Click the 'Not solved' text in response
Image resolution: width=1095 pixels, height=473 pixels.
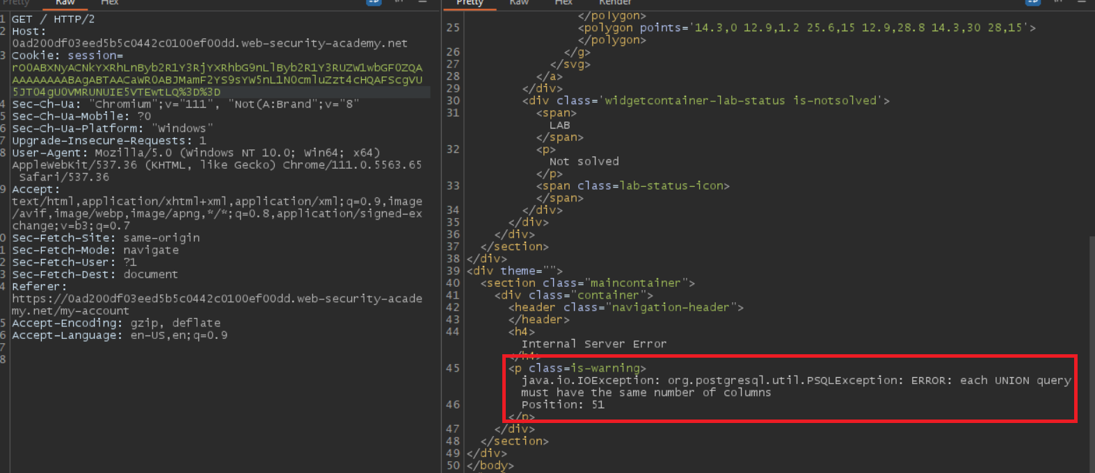pyautogui.click(x=584, y=161)
